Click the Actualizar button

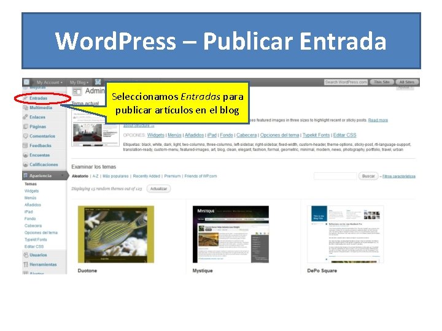(159, 189)
